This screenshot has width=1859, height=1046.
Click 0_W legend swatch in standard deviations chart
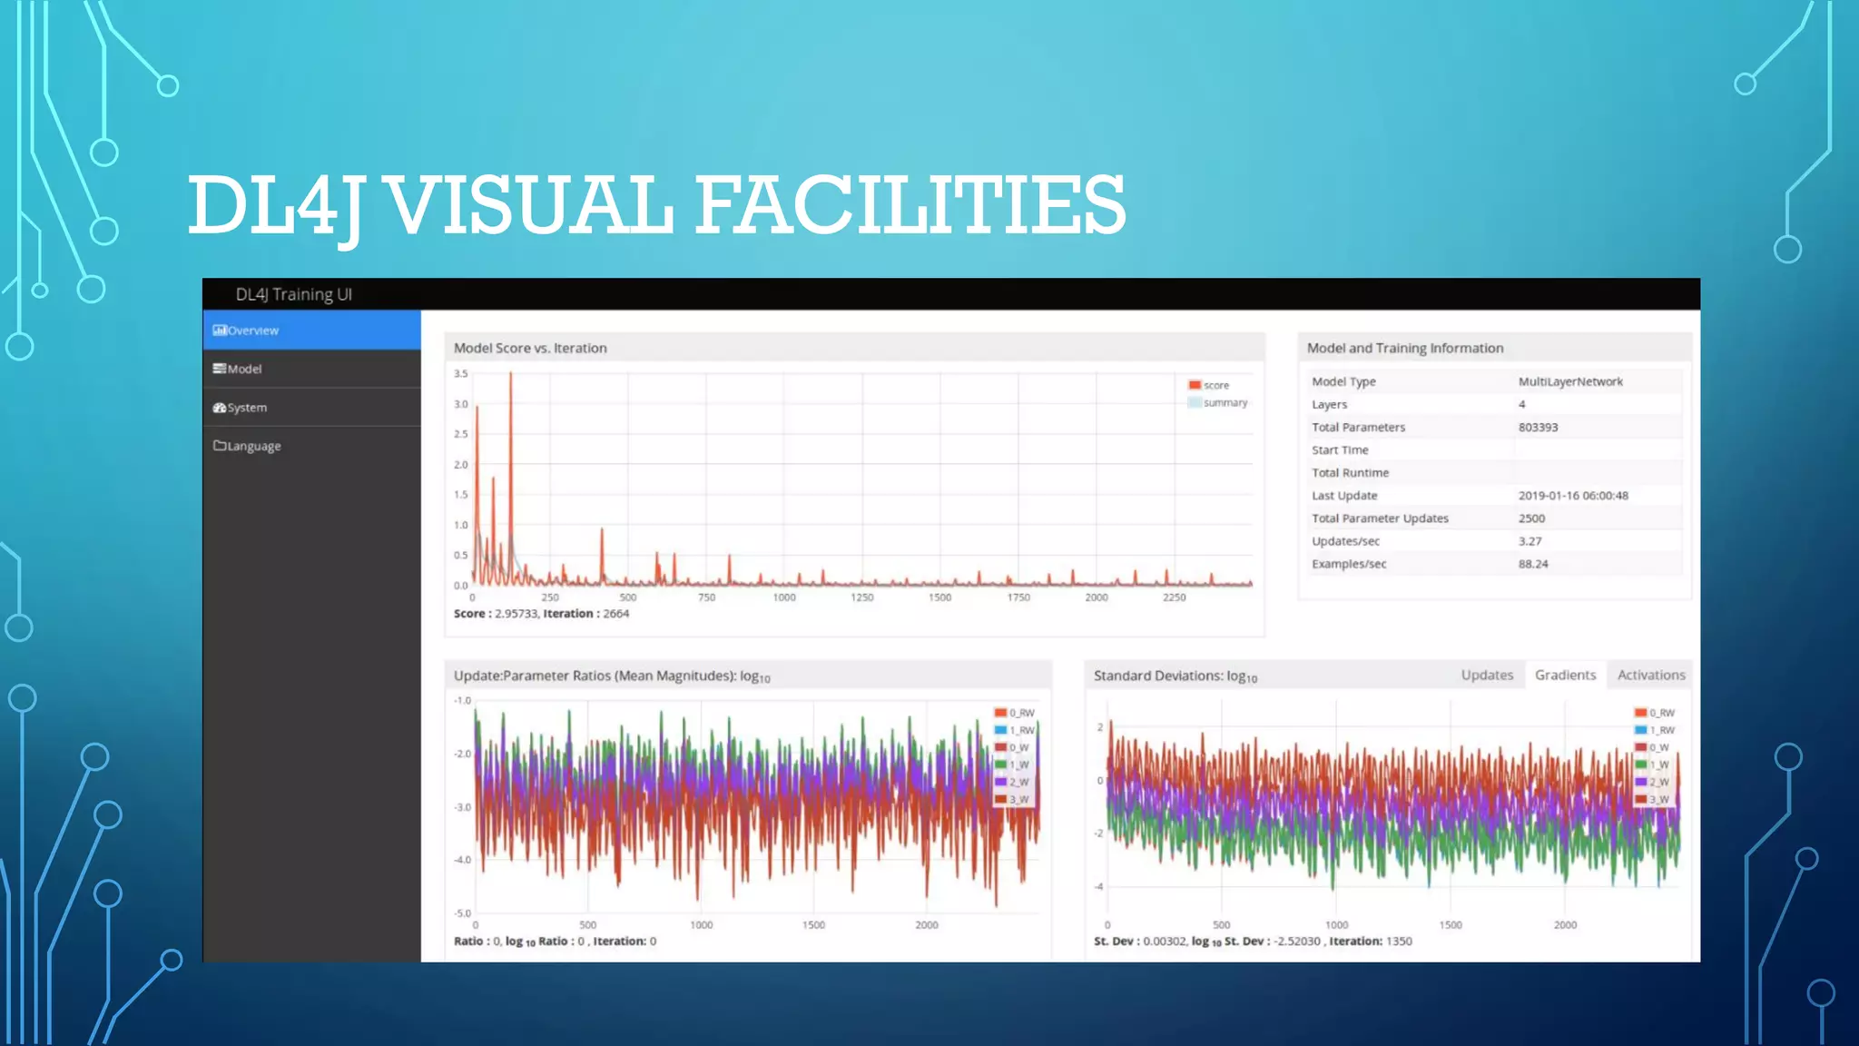click(x=1640, y=747)
